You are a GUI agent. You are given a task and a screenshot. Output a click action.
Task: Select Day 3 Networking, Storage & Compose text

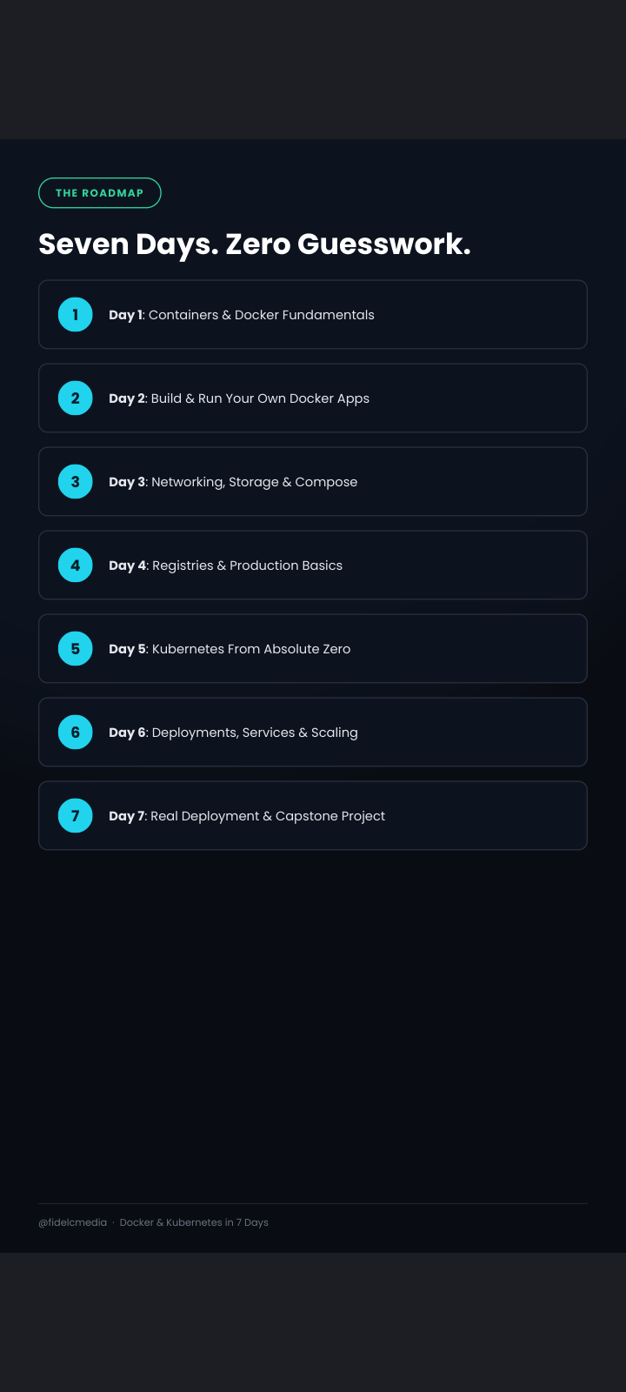(233, 482)
